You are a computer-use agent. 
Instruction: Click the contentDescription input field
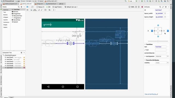click(x=161, y=53)
